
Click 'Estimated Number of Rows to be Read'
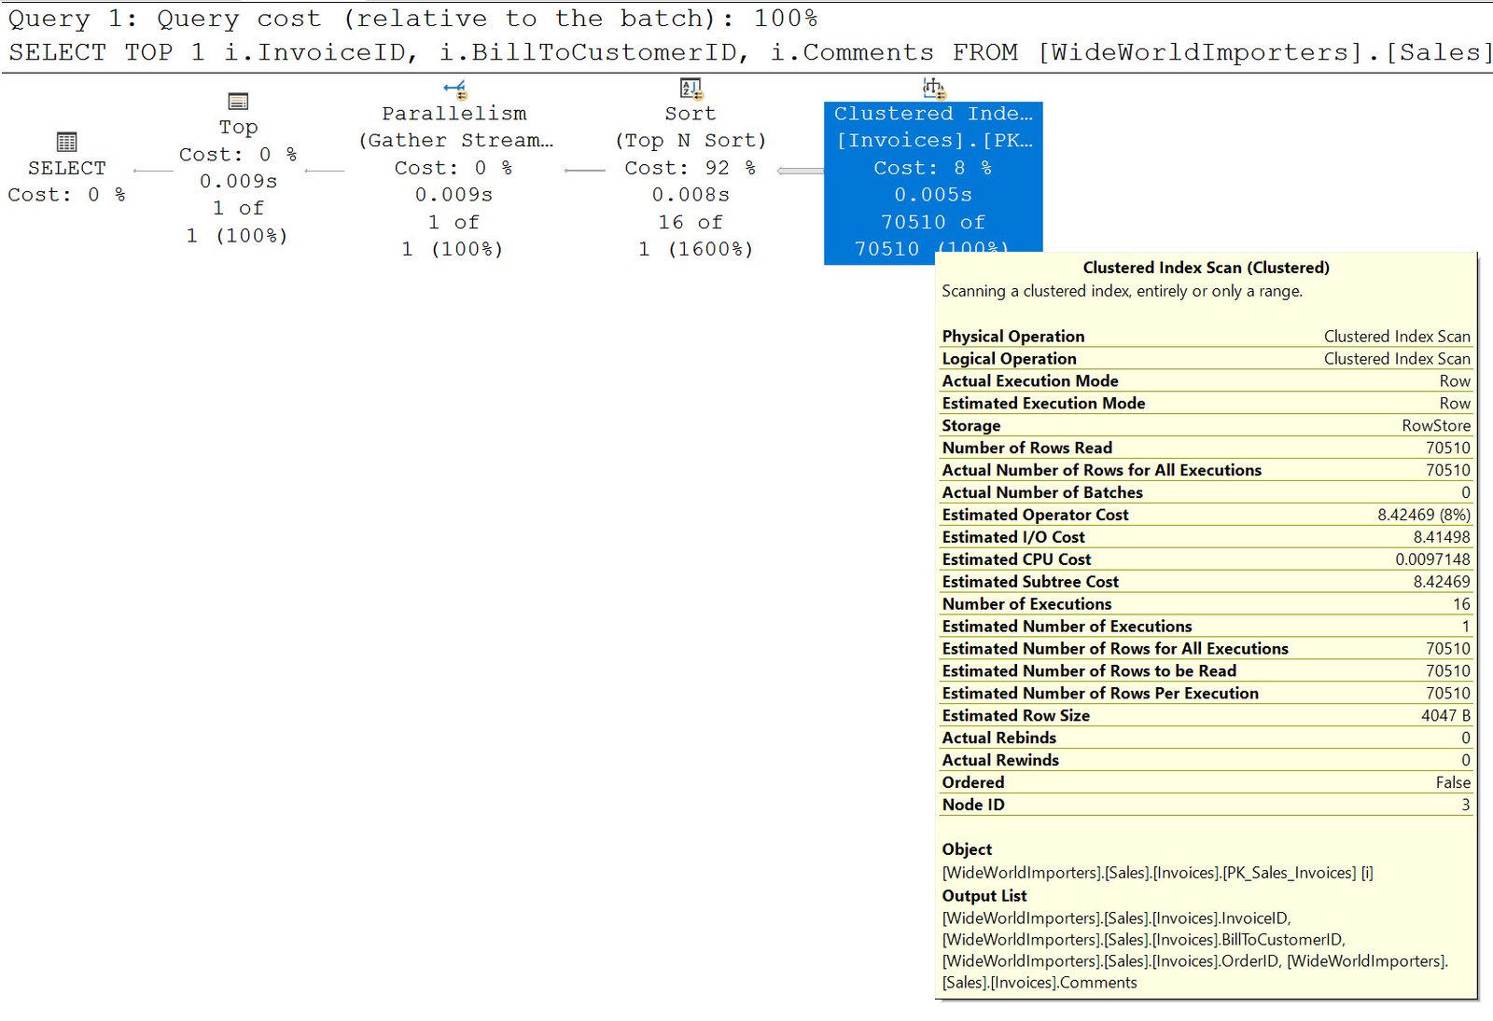click(x=1206, y=672)
